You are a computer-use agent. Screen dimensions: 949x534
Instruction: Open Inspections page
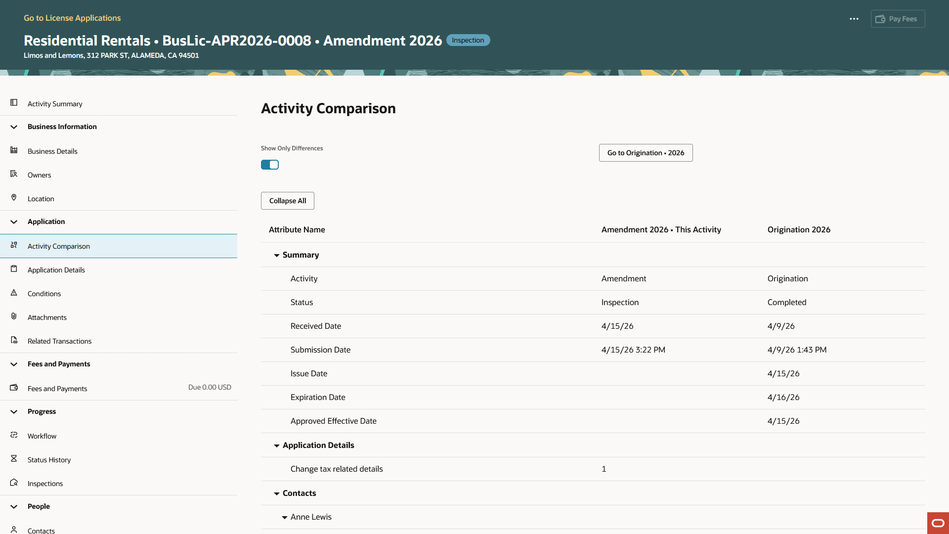(x=45, y=484)
